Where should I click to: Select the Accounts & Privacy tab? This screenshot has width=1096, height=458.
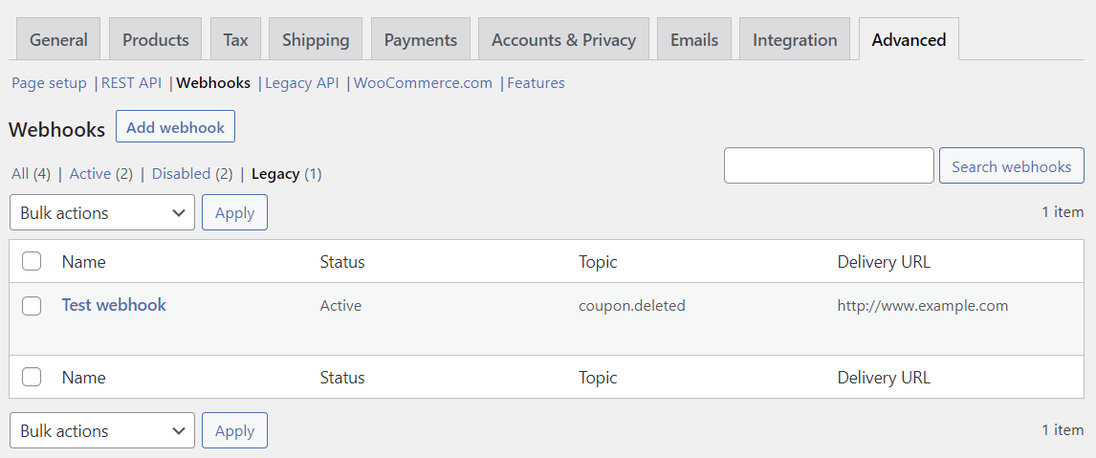[x=563, y=39]
